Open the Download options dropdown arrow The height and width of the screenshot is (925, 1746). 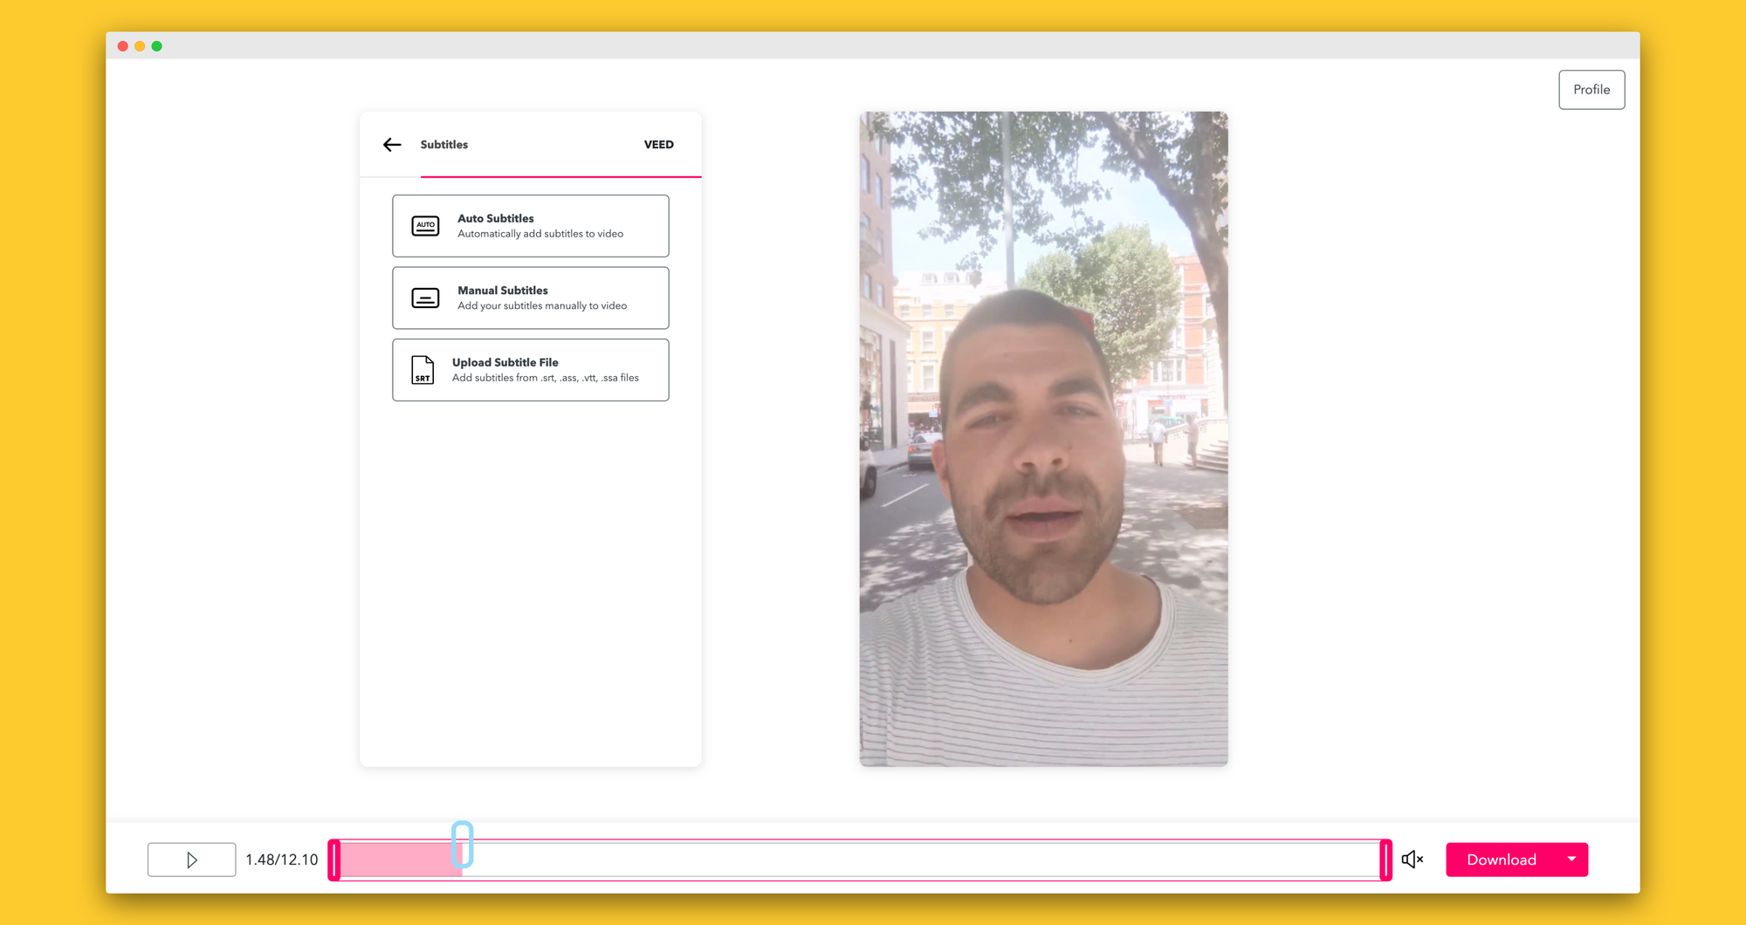(x=1571, y=859)
